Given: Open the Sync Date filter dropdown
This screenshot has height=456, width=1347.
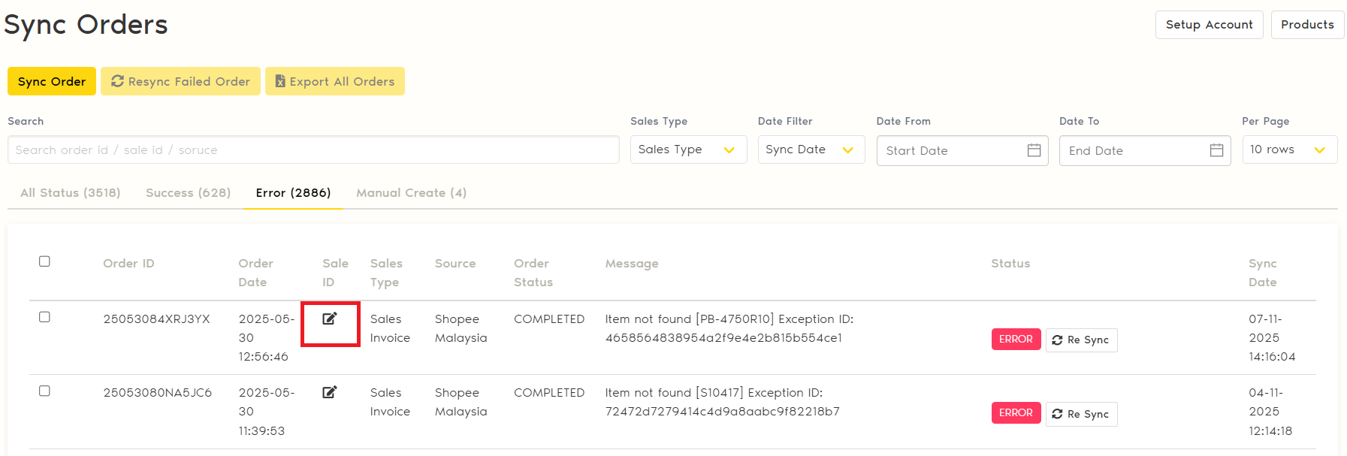Looking at the screenshot, I should tap(811, 149).
